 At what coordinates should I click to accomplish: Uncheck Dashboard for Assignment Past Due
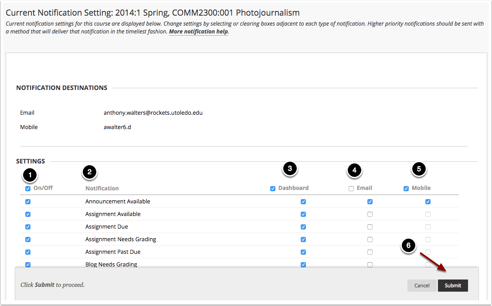(303, 252)
